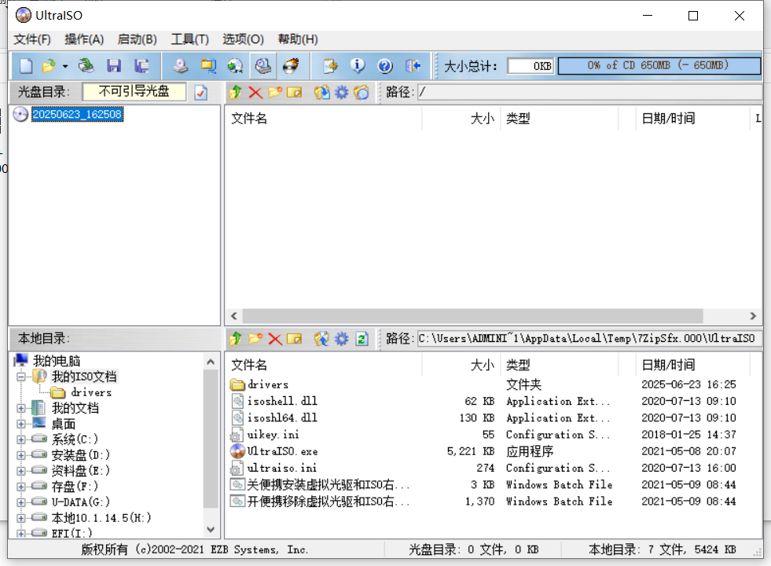Expand the 安装盘(D:) drive node

tap(20, 455)
